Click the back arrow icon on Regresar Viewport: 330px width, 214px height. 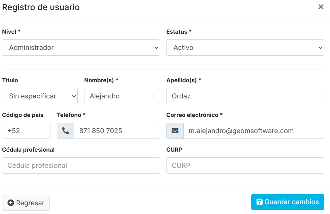coord(11,203)
